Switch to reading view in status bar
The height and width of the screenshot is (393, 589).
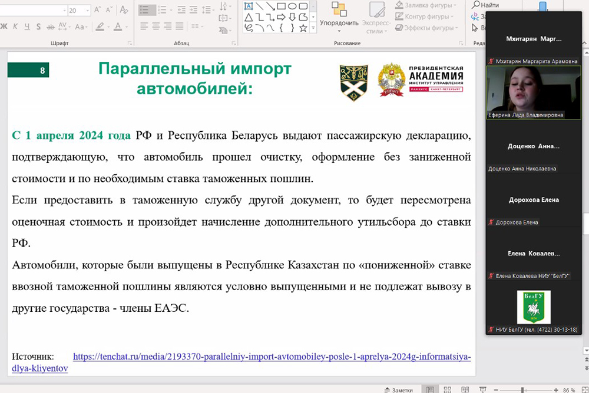coord(465,389)
